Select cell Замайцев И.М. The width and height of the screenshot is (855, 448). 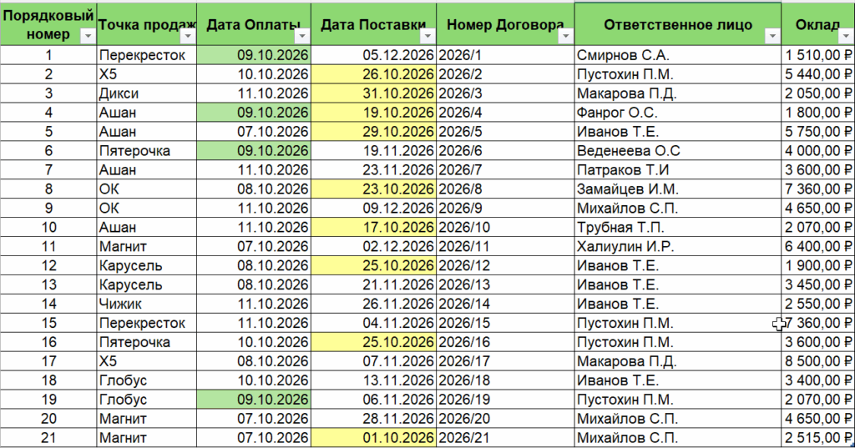click(678, 189)
